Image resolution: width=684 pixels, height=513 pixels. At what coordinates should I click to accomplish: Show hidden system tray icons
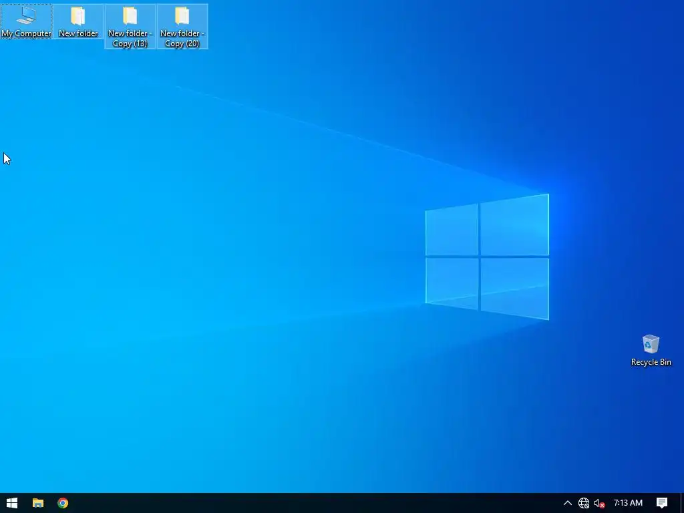[568, 503]
